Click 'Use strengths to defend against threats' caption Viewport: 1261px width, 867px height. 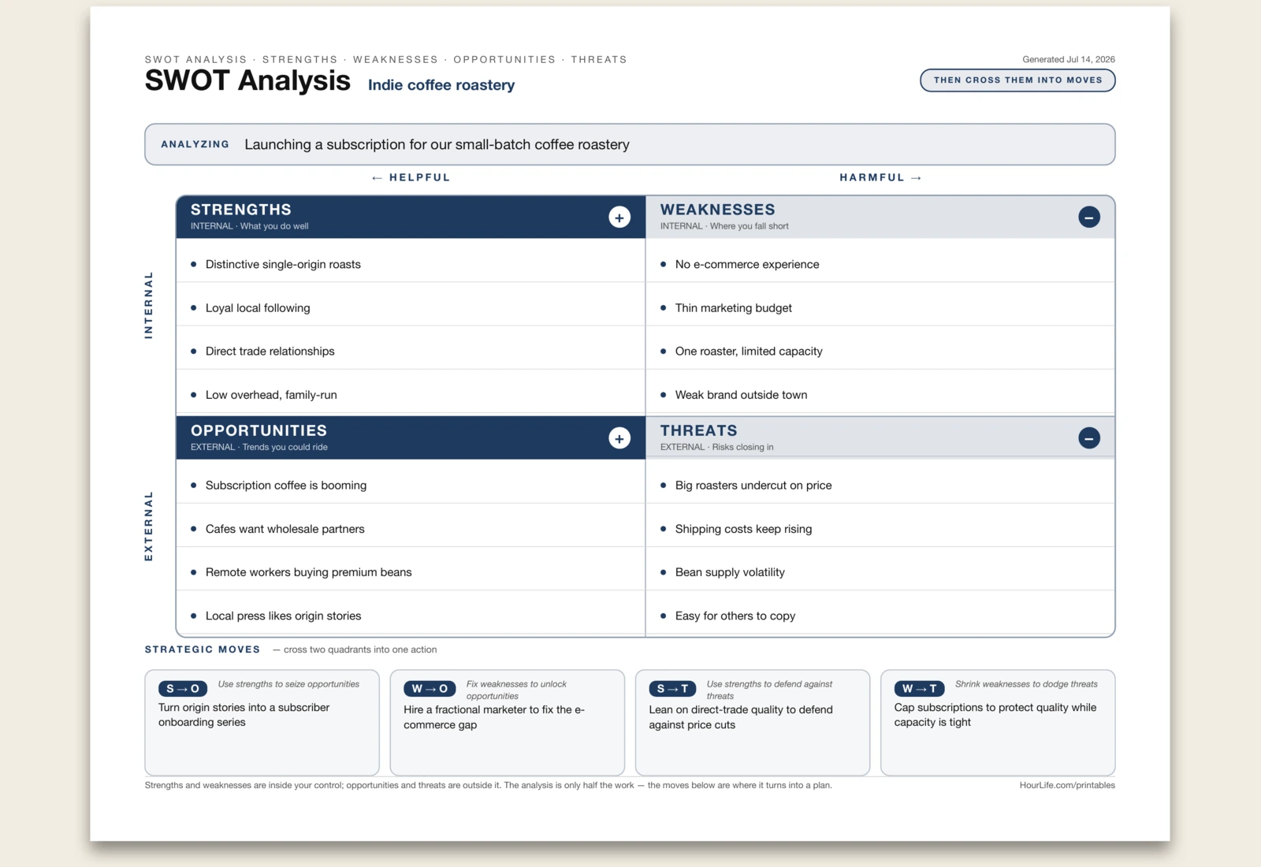click(x=769, y=690)
